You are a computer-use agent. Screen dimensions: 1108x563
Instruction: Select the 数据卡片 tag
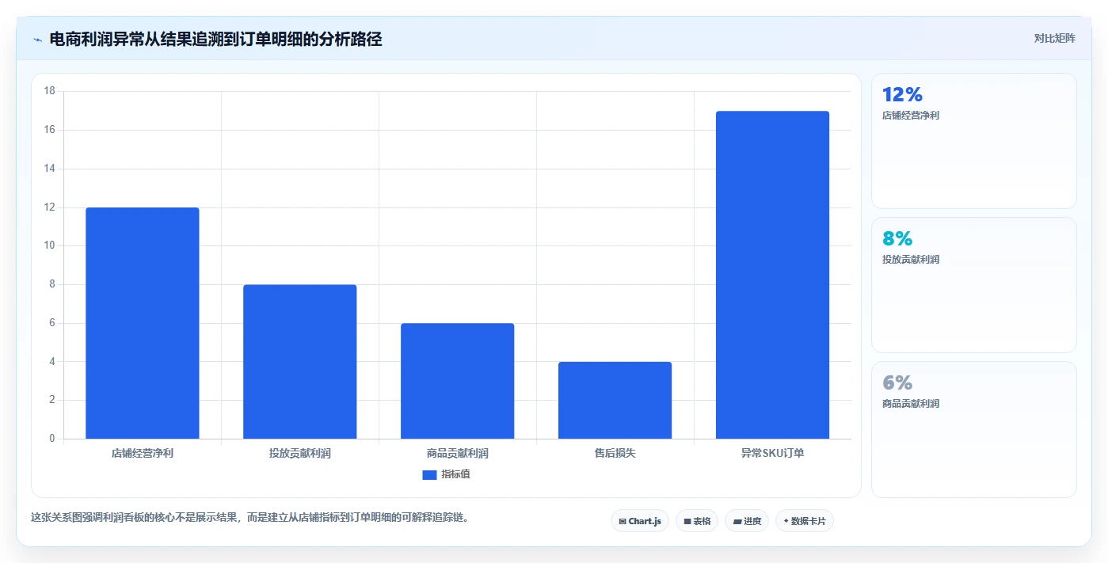click(x=805, y=521)
